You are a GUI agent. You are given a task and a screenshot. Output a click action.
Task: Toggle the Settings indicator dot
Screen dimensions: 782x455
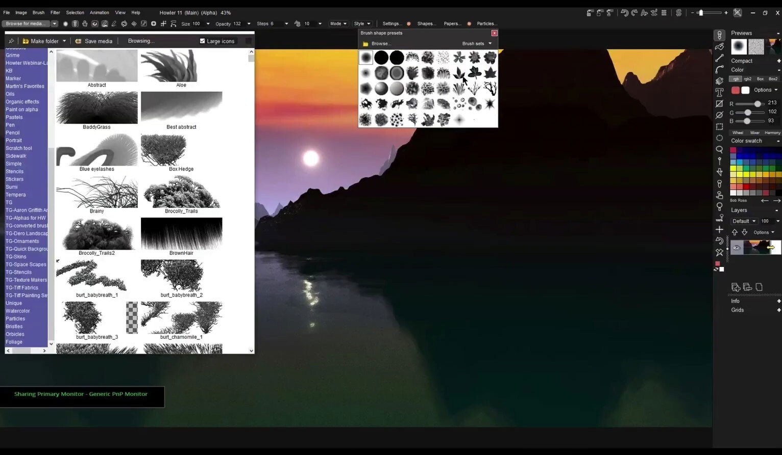tap(408, 23)
